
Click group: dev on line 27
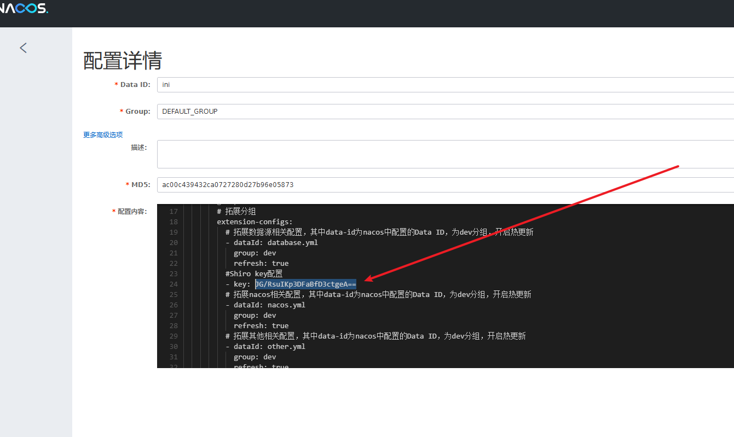click(x=255, y=316)
